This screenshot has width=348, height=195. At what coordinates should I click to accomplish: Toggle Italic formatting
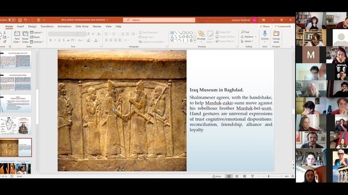click(55, 40)
